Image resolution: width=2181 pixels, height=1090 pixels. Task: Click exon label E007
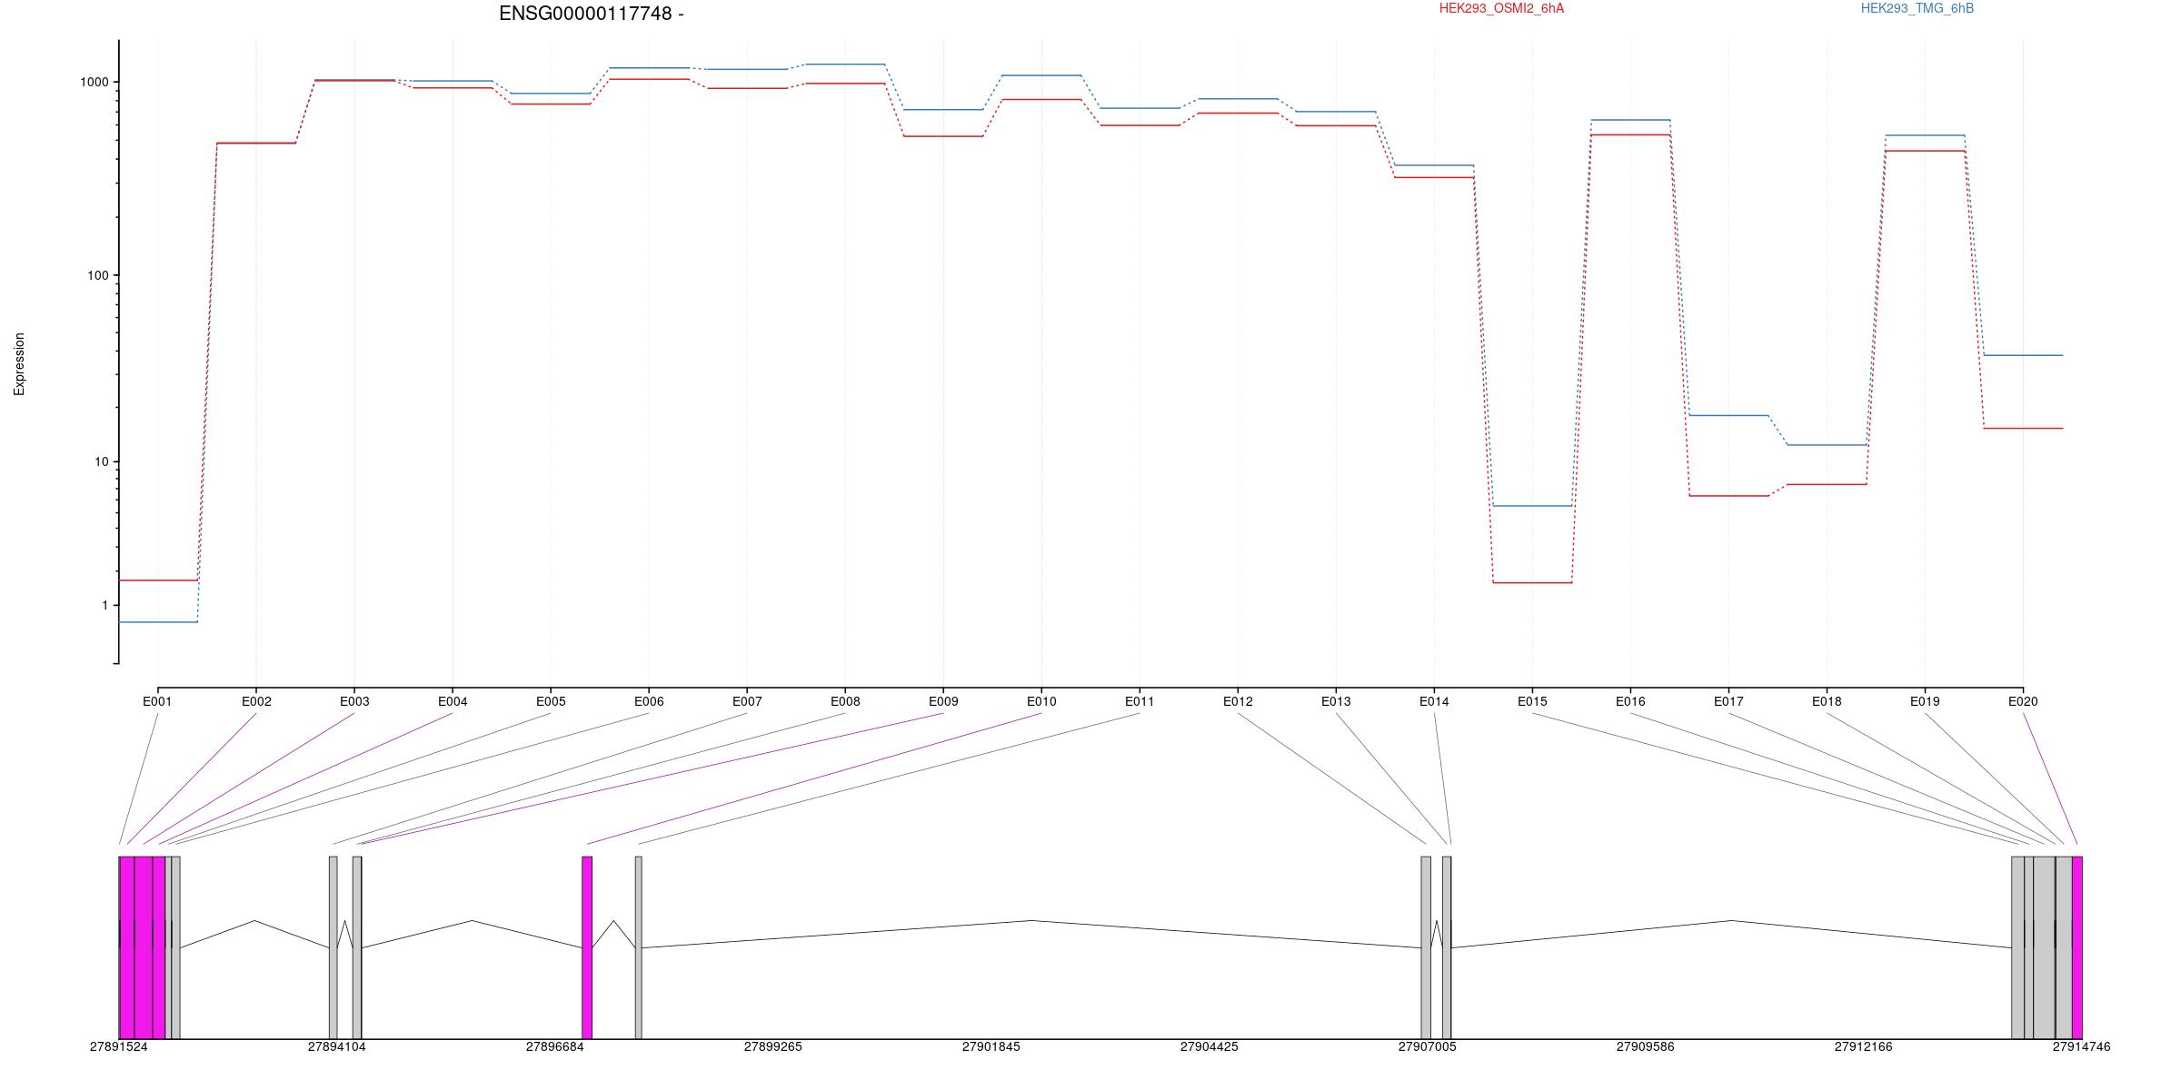click(747, 701)
